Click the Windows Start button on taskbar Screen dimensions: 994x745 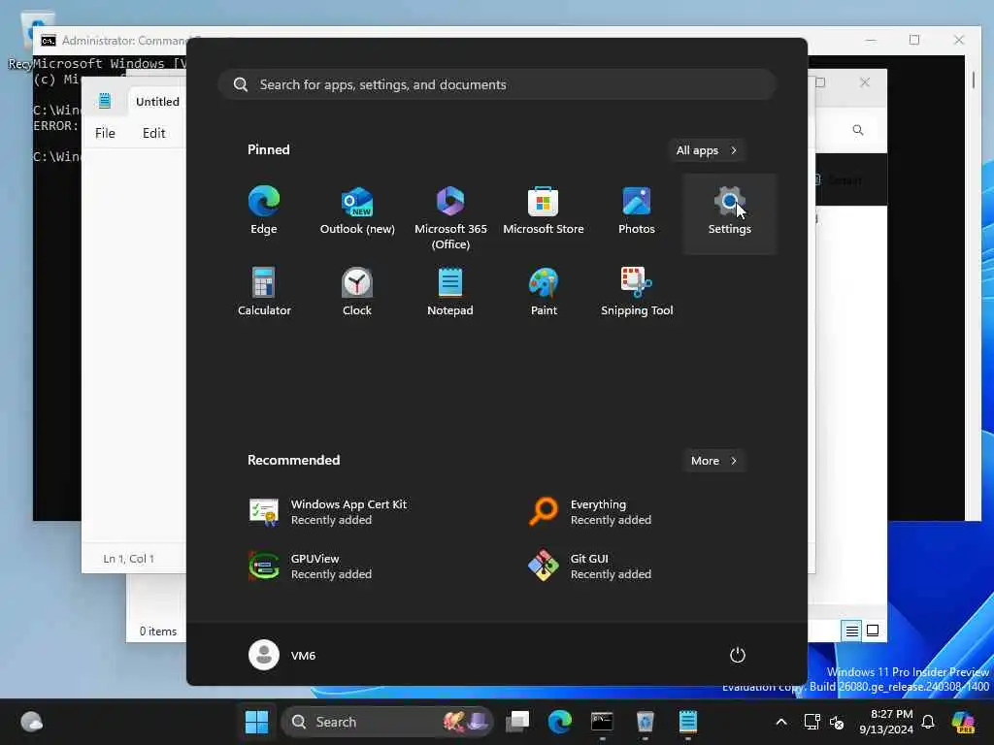coord(256,722)
